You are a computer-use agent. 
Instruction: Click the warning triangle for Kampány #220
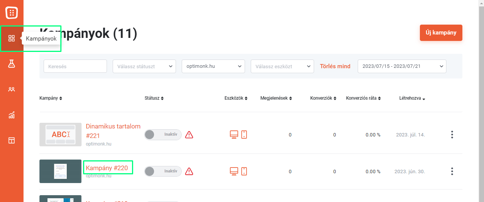click(189, 171)
